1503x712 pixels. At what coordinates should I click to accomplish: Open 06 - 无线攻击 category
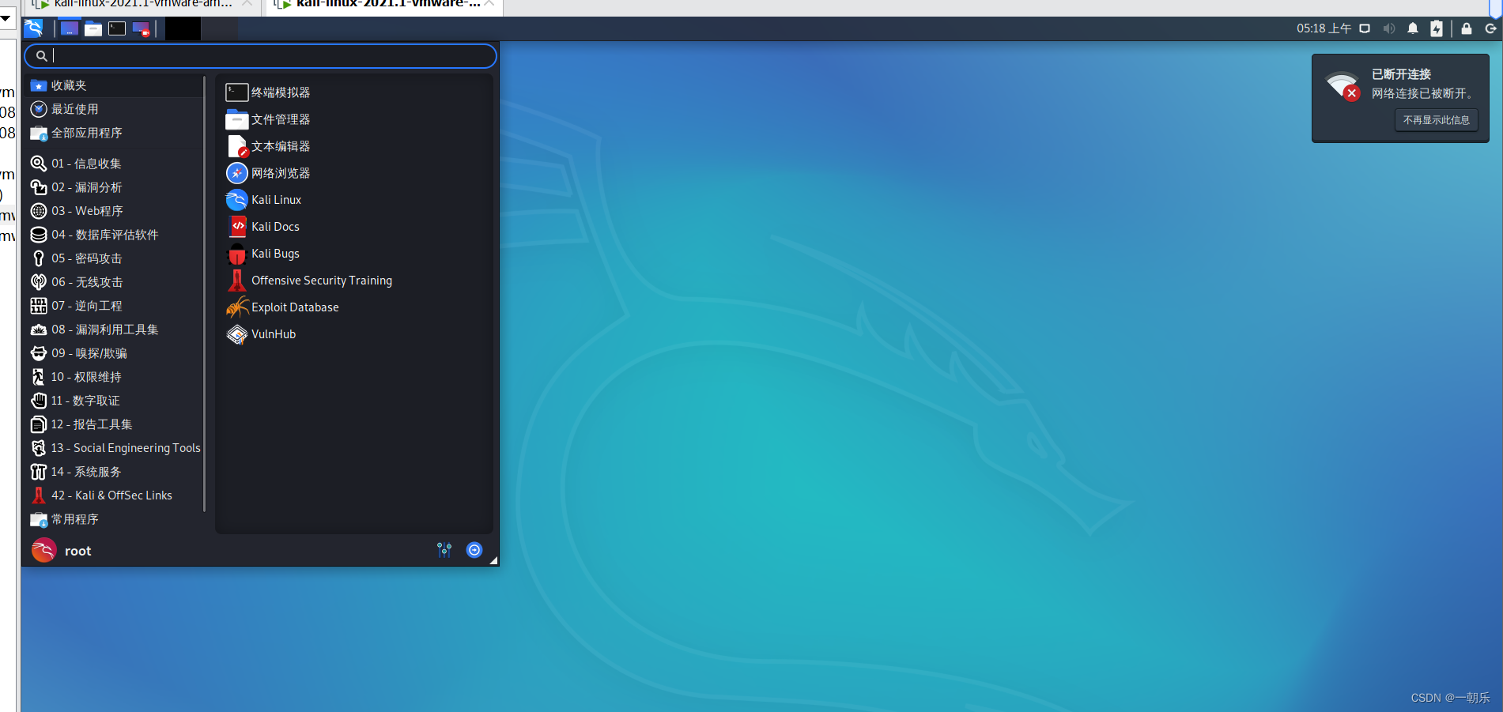click(115, 282)
